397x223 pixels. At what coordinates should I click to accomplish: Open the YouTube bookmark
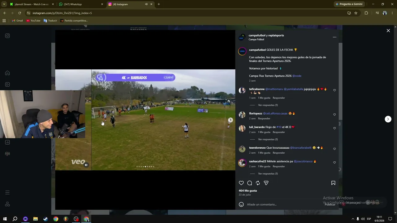point(33,21)
